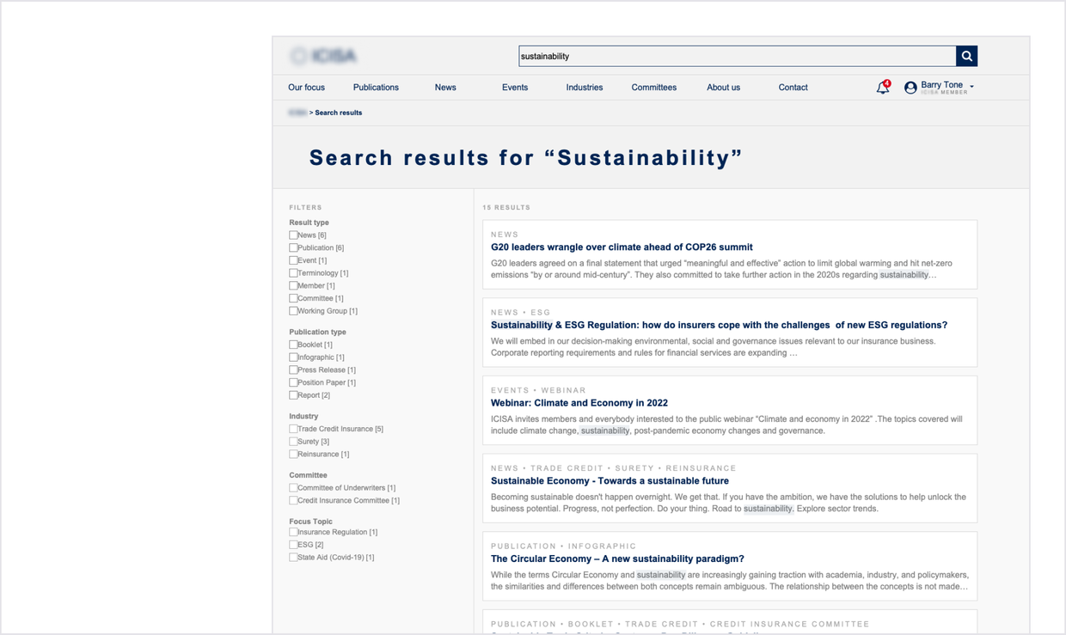This screenshot has width=1066, height=635.
Task: Click the magnifying glass search icon
Action: click(966, 55)
